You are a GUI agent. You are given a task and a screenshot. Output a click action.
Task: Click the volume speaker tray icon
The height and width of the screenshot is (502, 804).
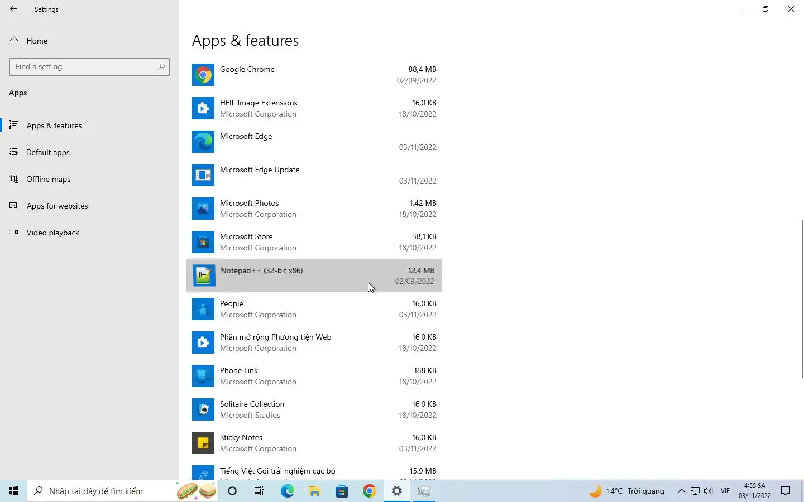pos(708,491)
